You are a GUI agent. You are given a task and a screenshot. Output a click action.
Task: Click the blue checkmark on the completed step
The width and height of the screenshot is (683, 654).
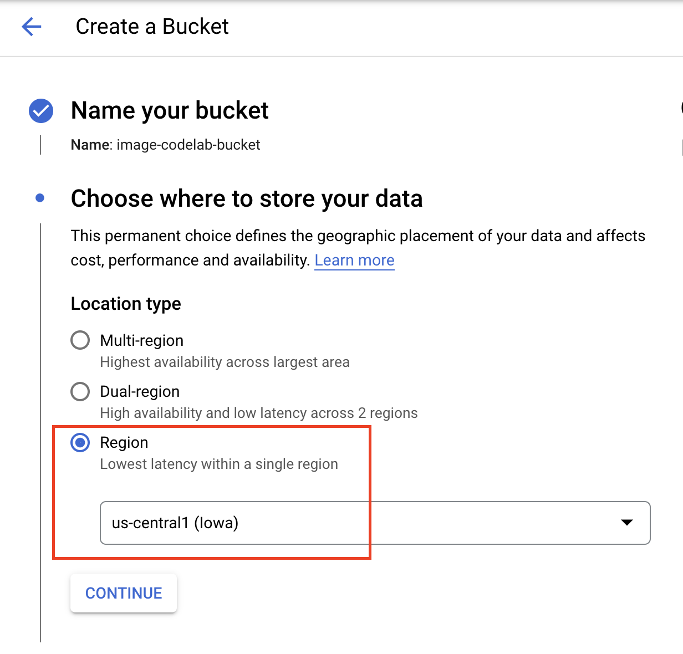(40, 110)
